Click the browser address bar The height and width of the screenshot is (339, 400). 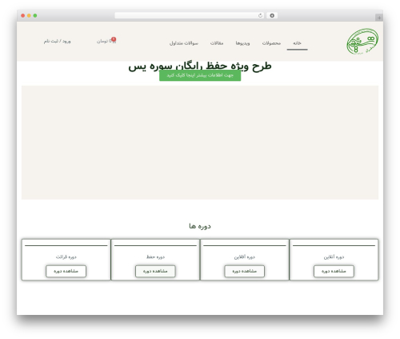pos(190,16)
